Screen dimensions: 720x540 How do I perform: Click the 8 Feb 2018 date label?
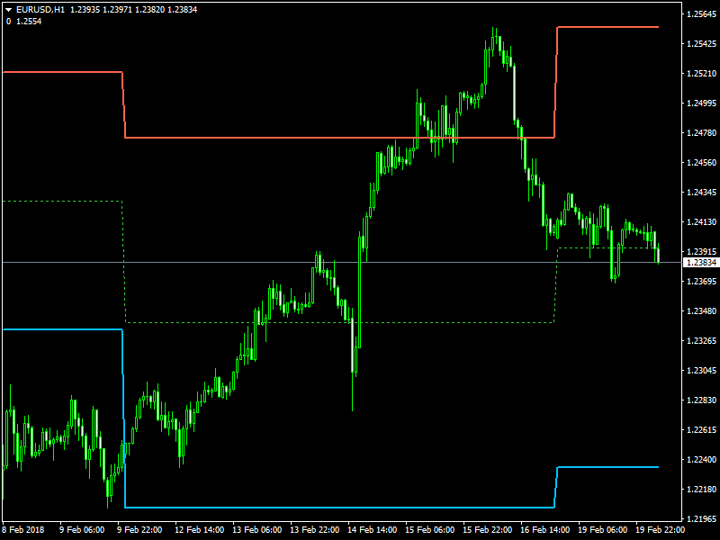pos(22,530)
